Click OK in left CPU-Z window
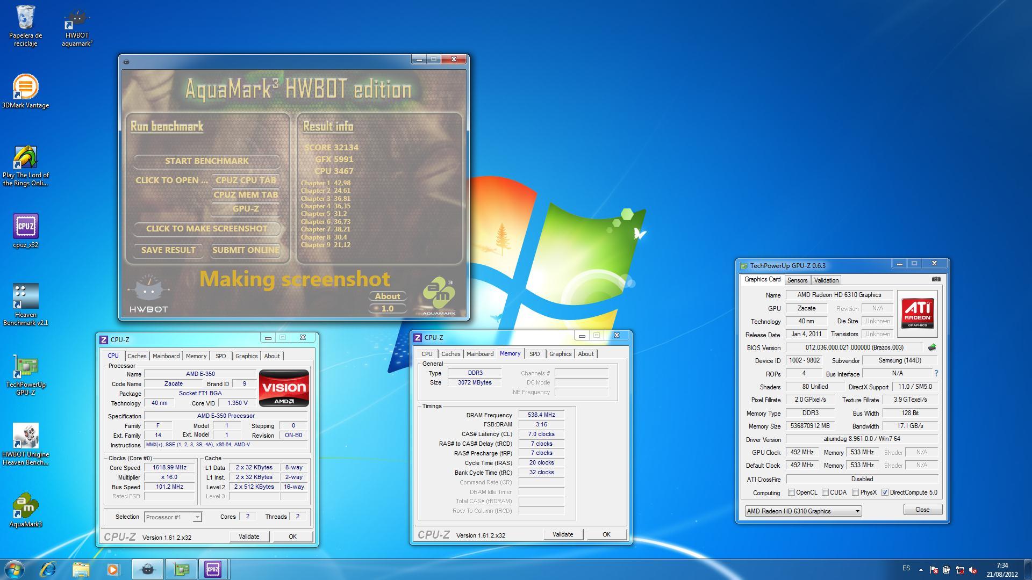1032x580 pixels. click(x=292, y=536)
